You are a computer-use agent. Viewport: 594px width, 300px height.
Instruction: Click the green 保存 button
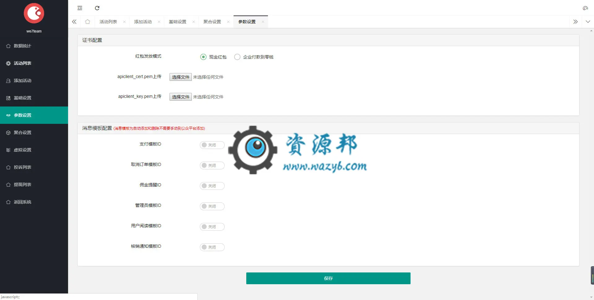coord(328,278)
